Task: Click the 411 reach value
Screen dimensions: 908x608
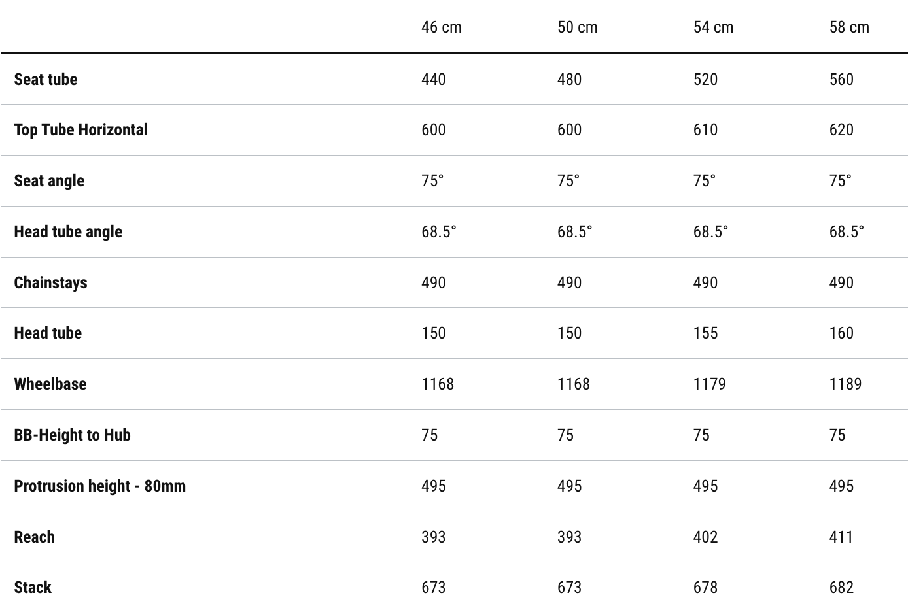Action: point(841,537)
